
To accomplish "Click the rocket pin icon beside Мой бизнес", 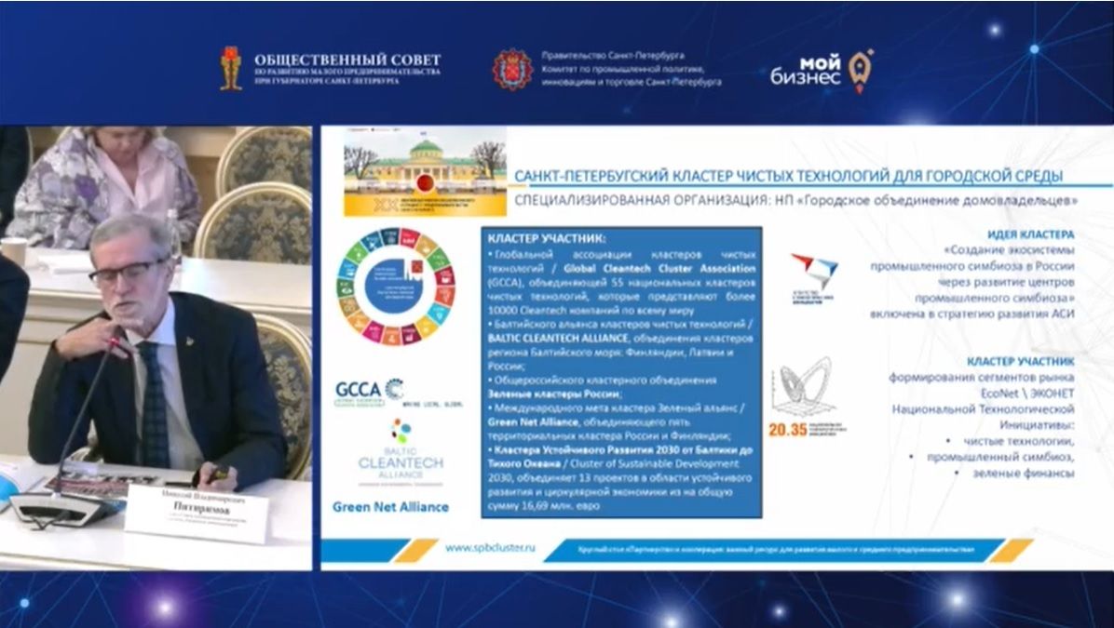I will (861, 71).
